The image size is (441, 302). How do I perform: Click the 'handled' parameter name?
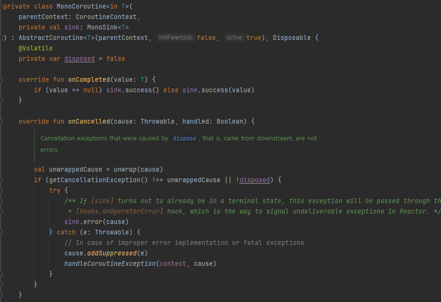[x=195, y=122]
